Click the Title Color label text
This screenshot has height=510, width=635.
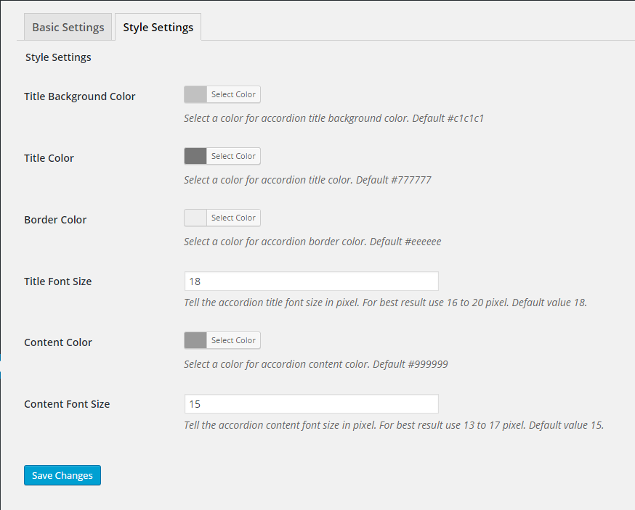point(49,158)
